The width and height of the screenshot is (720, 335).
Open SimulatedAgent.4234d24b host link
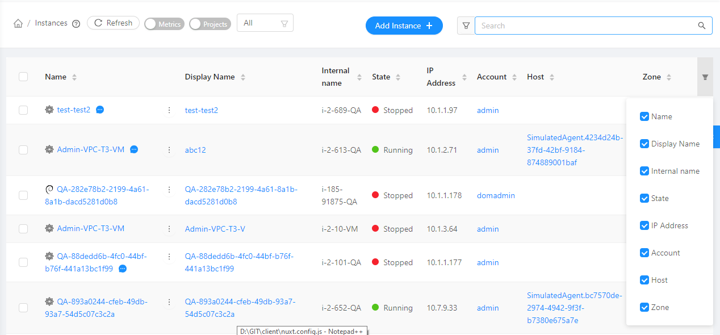(575, 150)
